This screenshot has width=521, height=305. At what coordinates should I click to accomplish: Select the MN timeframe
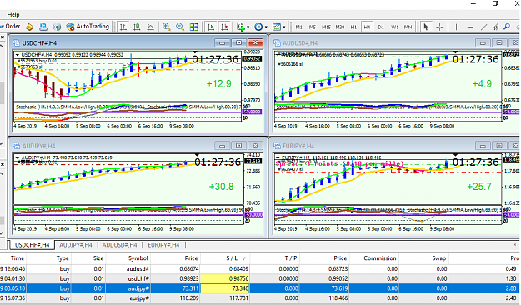click(408, 27)
